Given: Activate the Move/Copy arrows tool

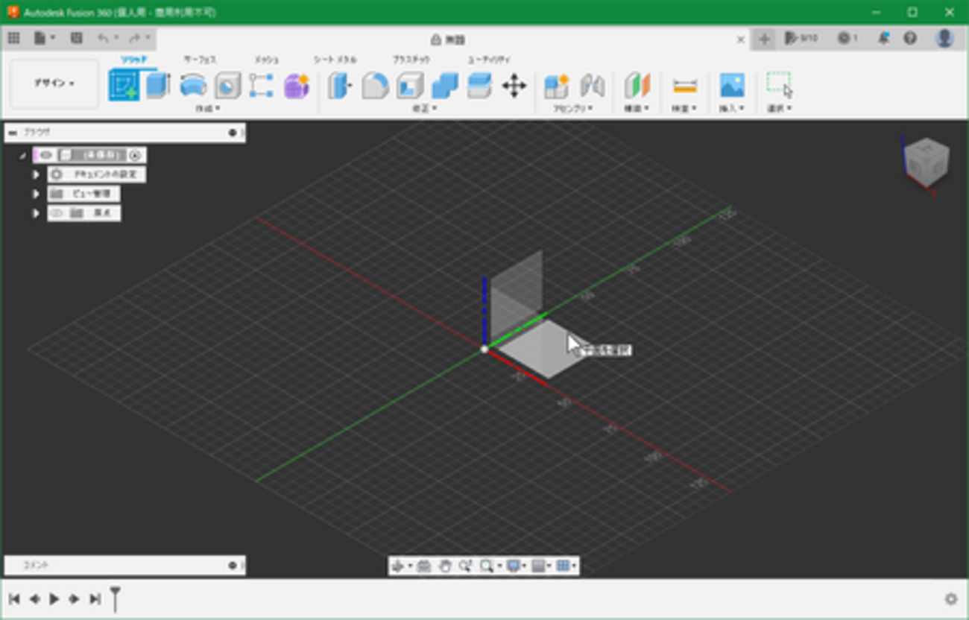Looking at the screenshot, I should (514, 86).
